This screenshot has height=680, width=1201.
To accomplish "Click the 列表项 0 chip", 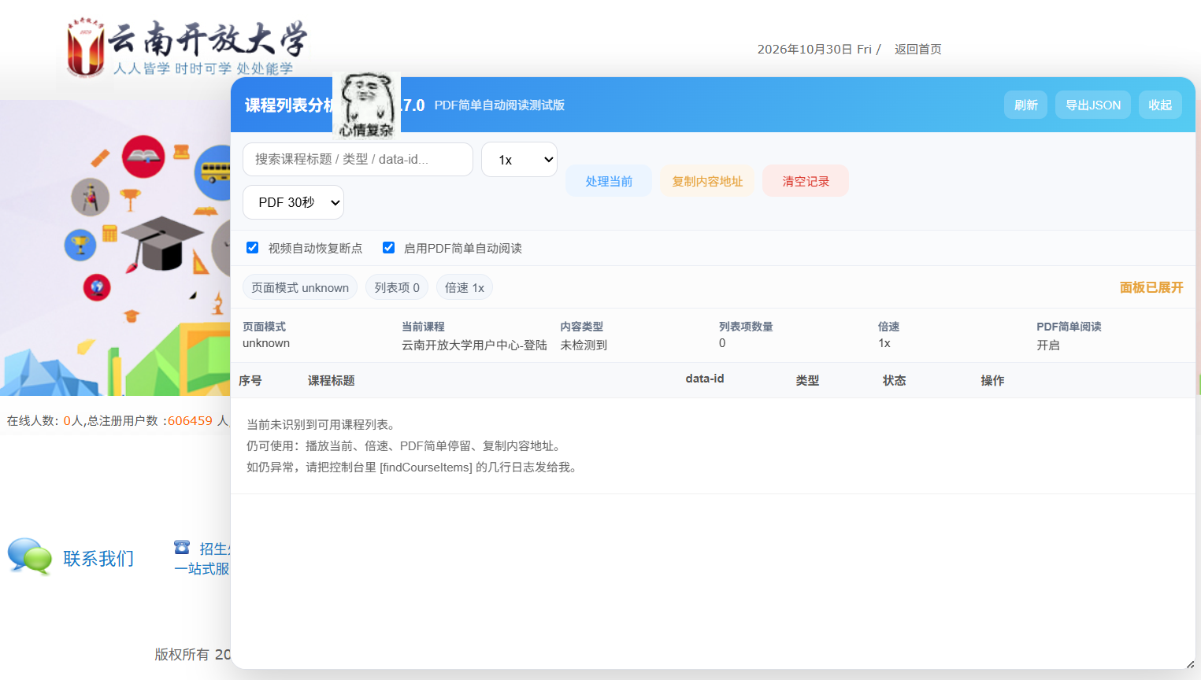I will click(x=397, y=287).
